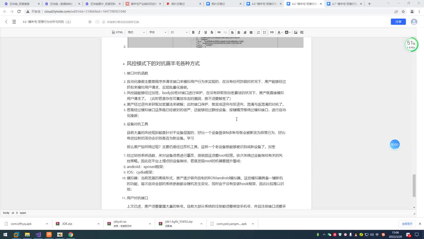Open the text color dropdown

(x=280, y=32)
